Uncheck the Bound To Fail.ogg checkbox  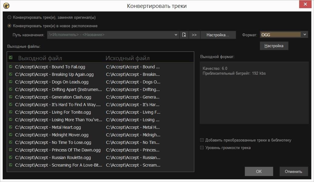click(x=11, y=67)
